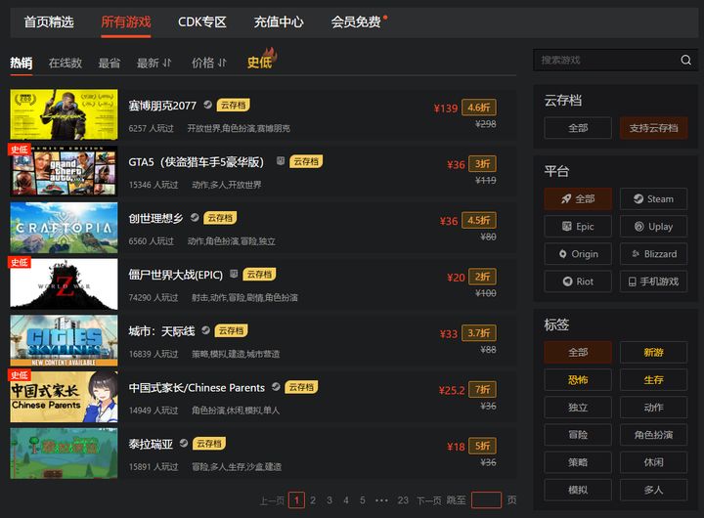Viewport: 704px width, 518px height.
Task: Click the Steam icon beside 赛博朋克2077
Action: (207, 105)
